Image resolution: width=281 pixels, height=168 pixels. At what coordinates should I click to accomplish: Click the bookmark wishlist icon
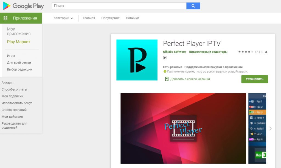coord(167,79)
